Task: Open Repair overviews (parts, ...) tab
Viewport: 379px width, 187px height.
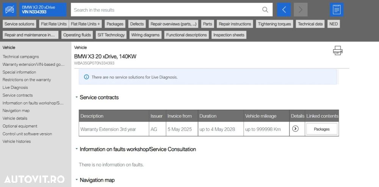Action: point(173,24)
